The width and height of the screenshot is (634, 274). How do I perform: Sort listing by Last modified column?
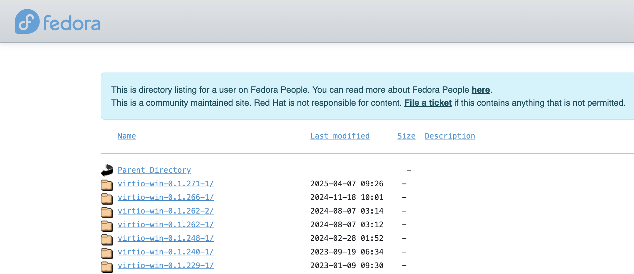click(x=340, y=136)
